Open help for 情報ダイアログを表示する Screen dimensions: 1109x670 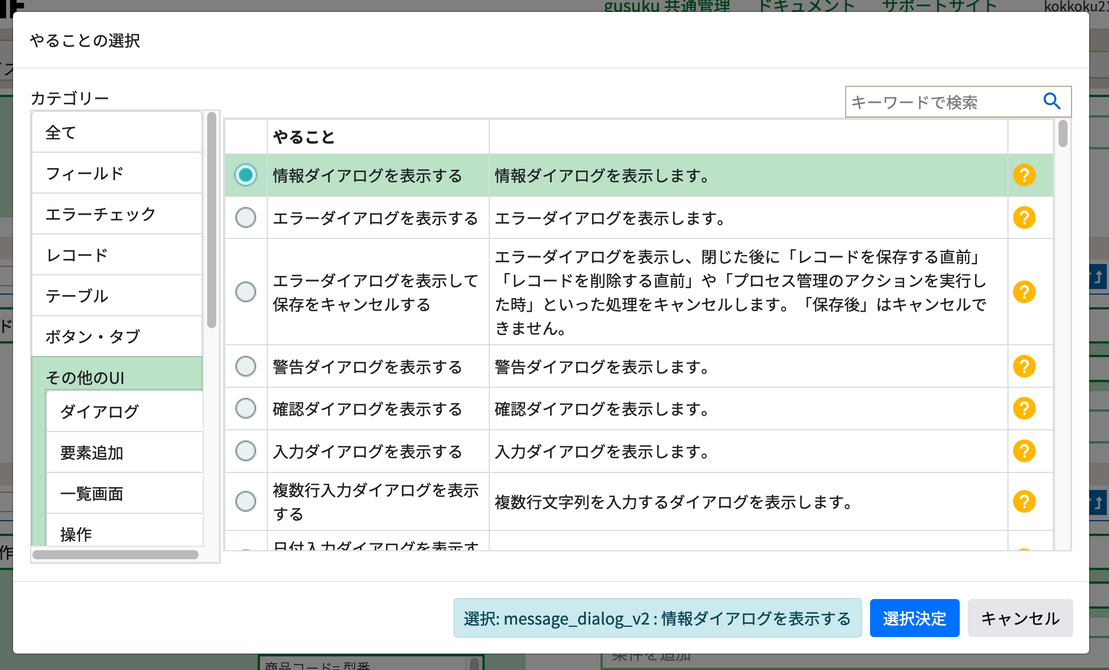[1024, 176]
